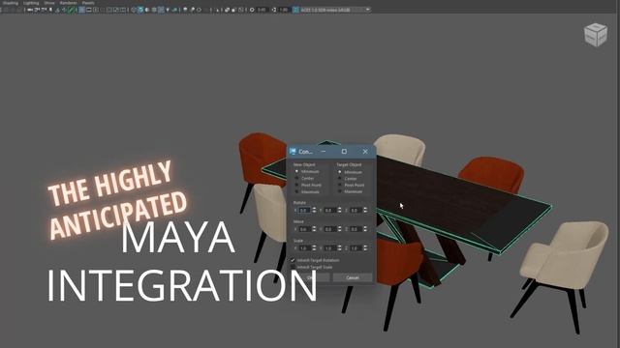Click the Move Z spinner arrows
Image resolution: width=620 pixels, height=348 pixels.
tap(365, 229)
